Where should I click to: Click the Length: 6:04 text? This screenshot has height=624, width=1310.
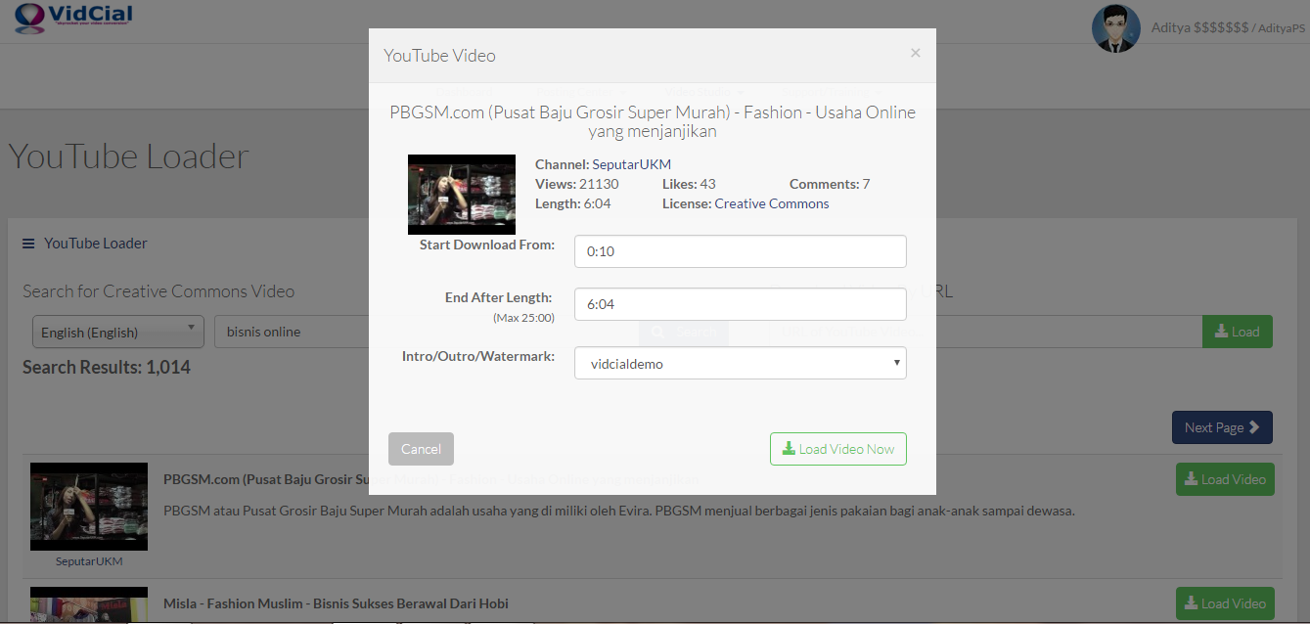point(572,203)
